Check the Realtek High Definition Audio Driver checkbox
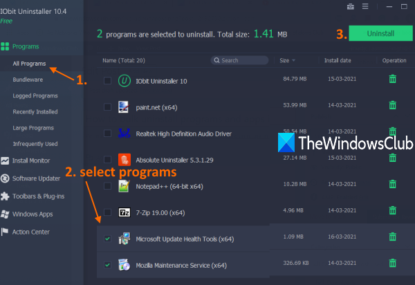Screen dimensions: 415x285 (107, 133)
